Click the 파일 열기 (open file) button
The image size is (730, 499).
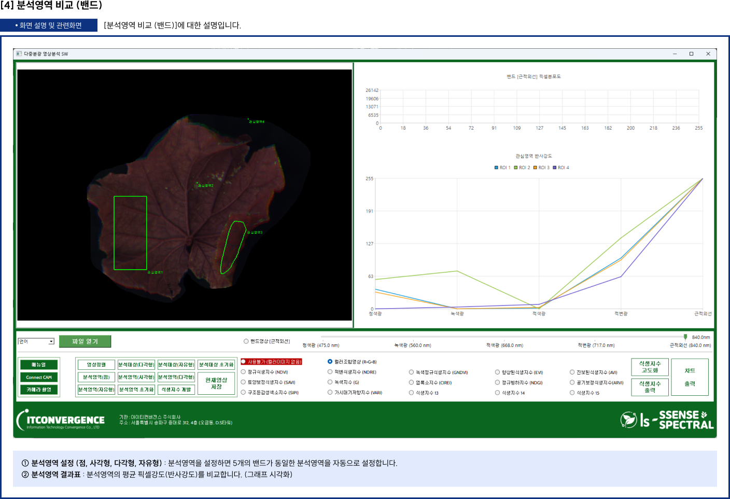(x=85, y=341)
